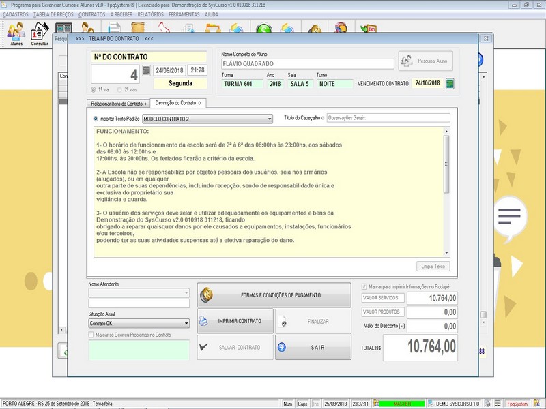Click the calculator icon beside contract number
The height and width of the screenshot is (409, 546).
146,71
